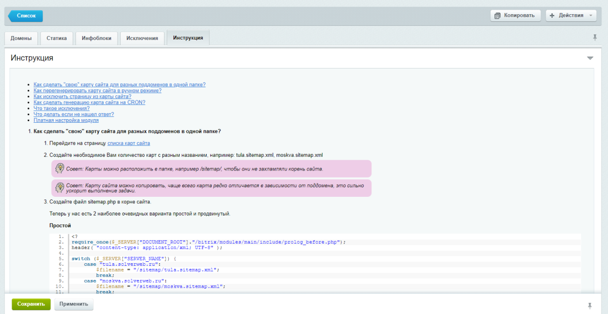Click the 'Что такое исключения?' link
Image resolution: width=608 pixels, height=314 pixels.
pyautogui.click(x=61, y=108)
